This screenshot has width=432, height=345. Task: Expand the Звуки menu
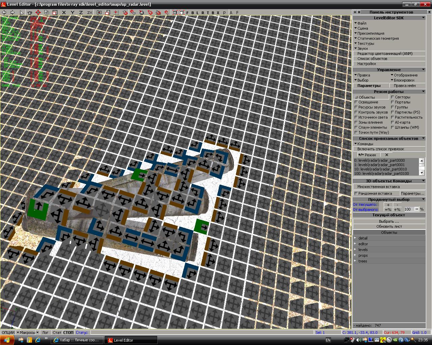click(361, 49)
